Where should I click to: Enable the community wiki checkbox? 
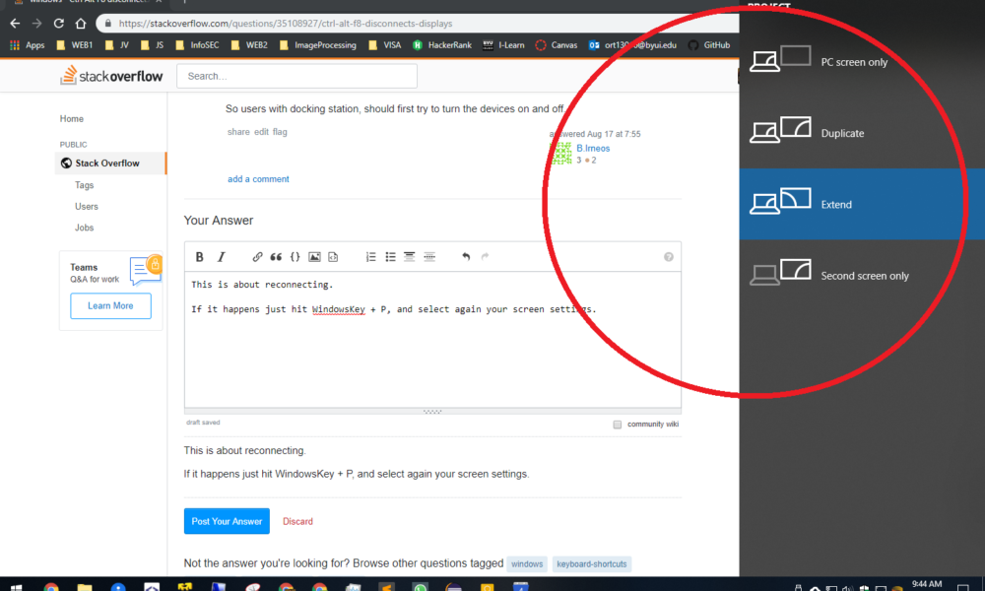tap(616, 424)
